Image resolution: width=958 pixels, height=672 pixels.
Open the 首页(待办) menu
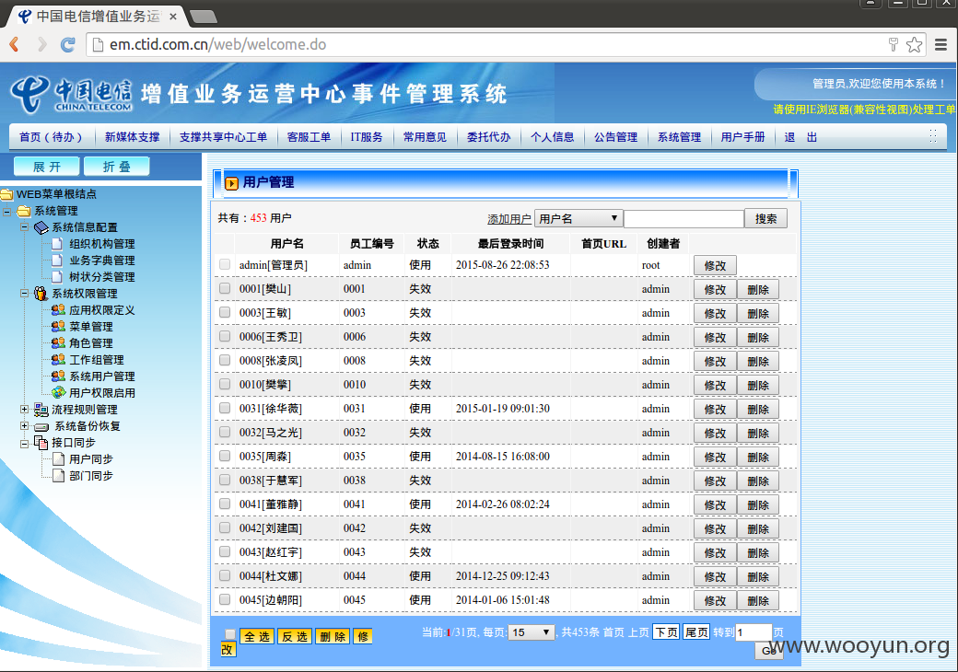(51, 137)
